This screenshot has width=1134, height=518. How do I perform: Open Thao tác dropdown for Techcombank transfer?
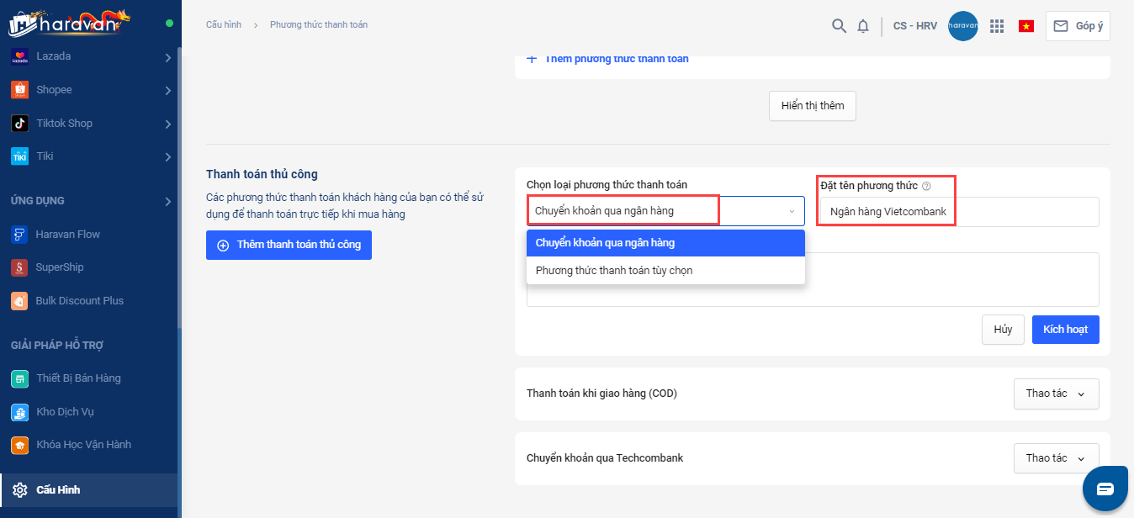pos(1056,458)
